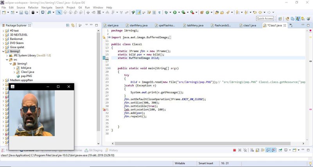Click Collapse All in Package Explorer
The width and height of the screenshot is (313, 167).
pos(67,25)
